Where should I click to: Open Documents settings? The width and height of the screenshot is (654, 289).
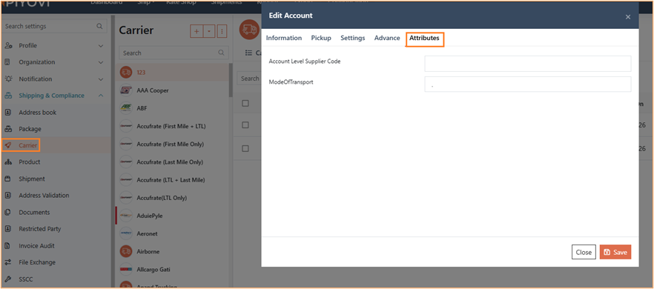click(34, 212)
